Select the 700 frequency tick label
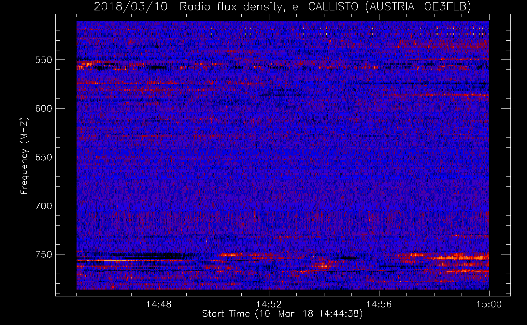Viewport: 527px width, 325px height. [x=44, y=206]
